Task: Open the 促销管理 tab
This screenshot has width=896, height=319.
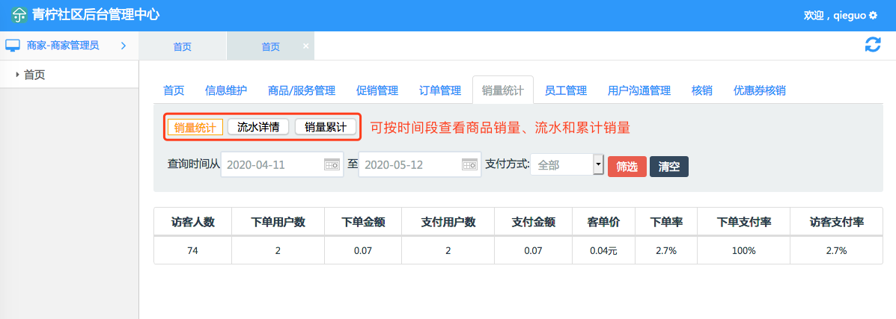Action: 377,90
